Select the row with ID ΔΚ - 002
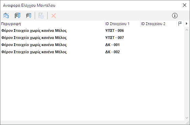190x125 pixels. [92, 52]
